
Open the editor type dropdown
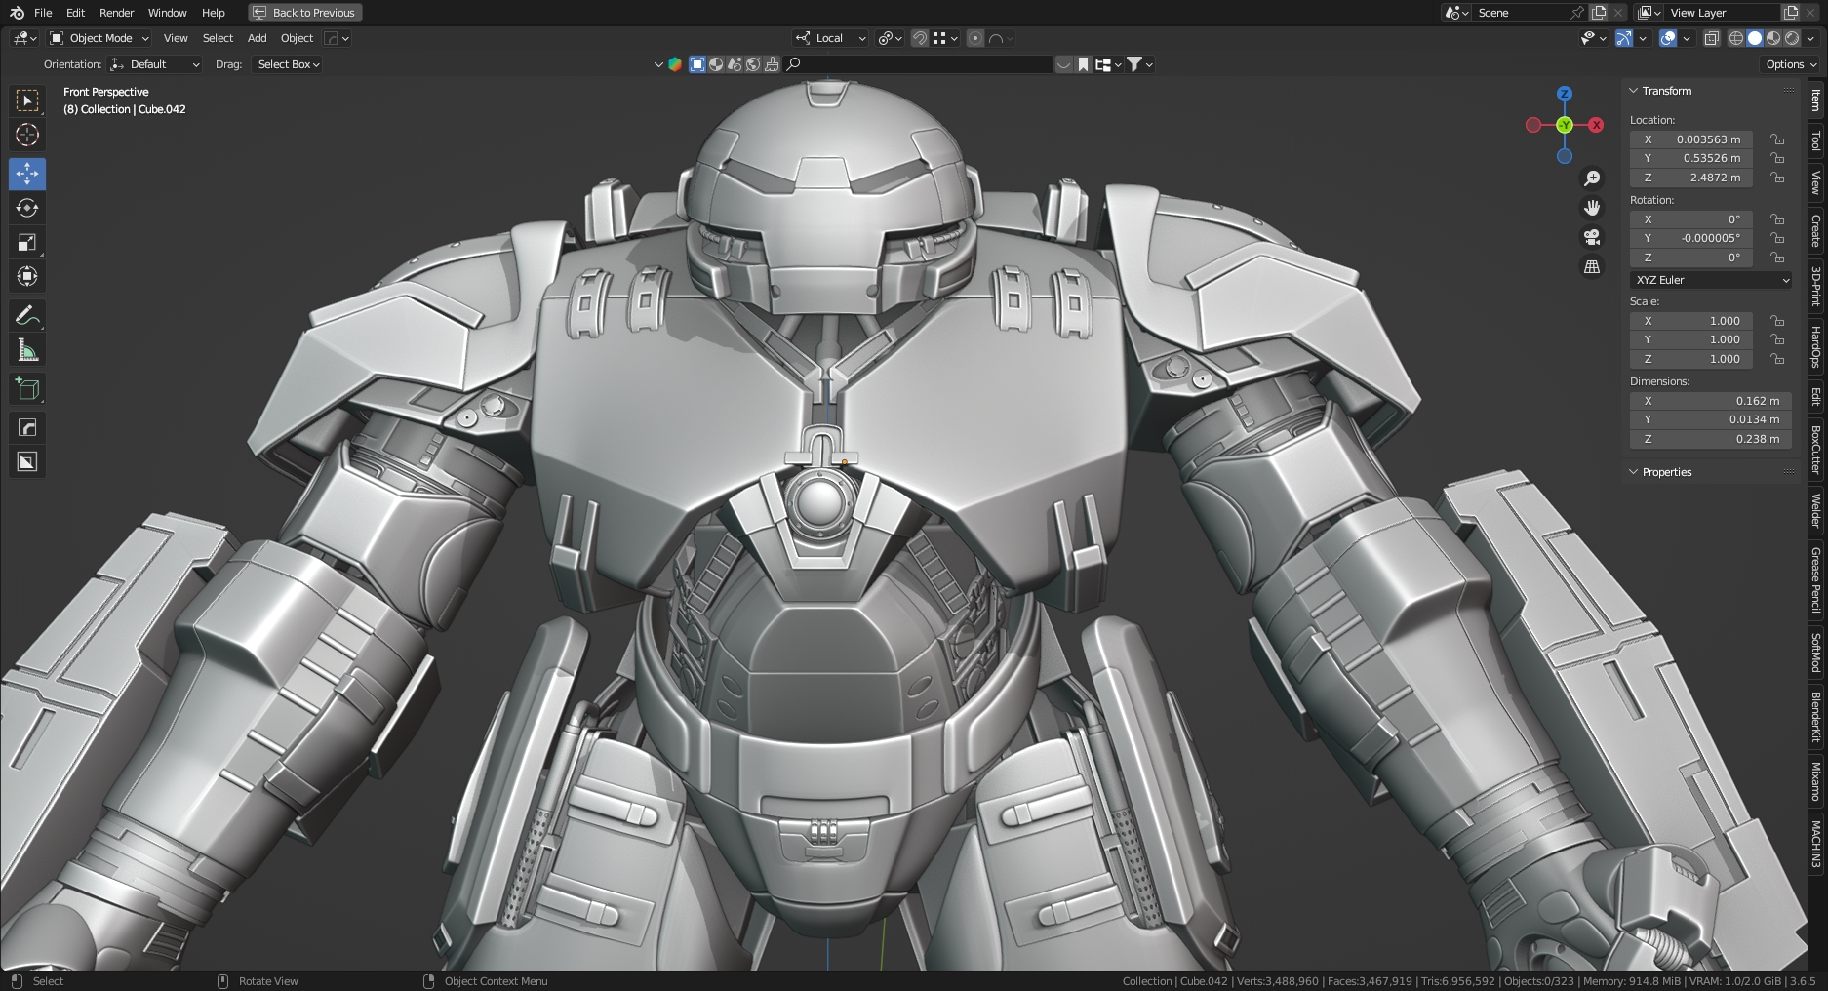point(24,38)
